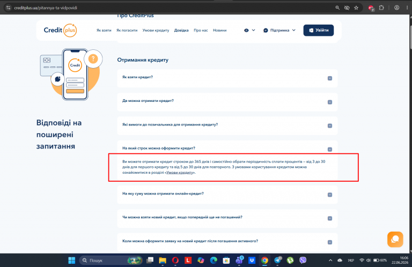The width and height of the screenshot is (412, 267).
Task: Open the Extensions puzzle icon
Action: tap(381, 8)
